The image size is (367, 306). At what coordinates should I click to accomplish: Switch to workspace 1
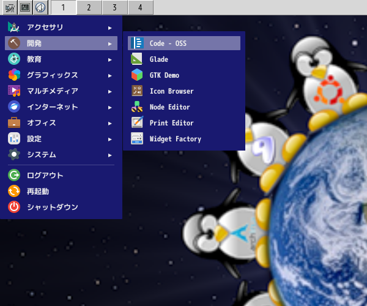[x=64, y=7]
